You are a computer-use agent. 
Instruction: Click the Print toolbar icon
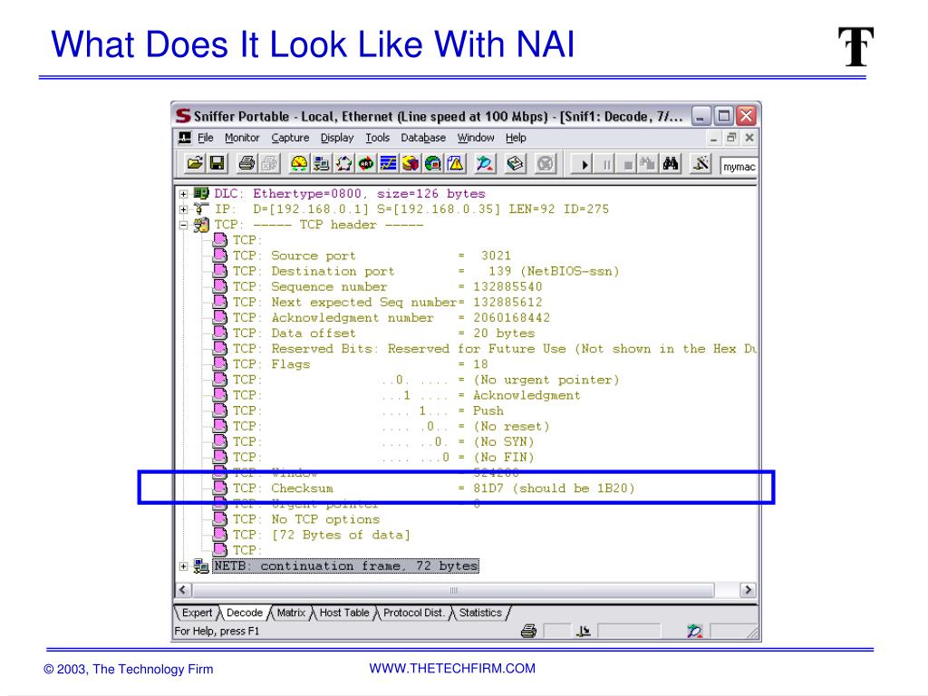tap(246, 163)
